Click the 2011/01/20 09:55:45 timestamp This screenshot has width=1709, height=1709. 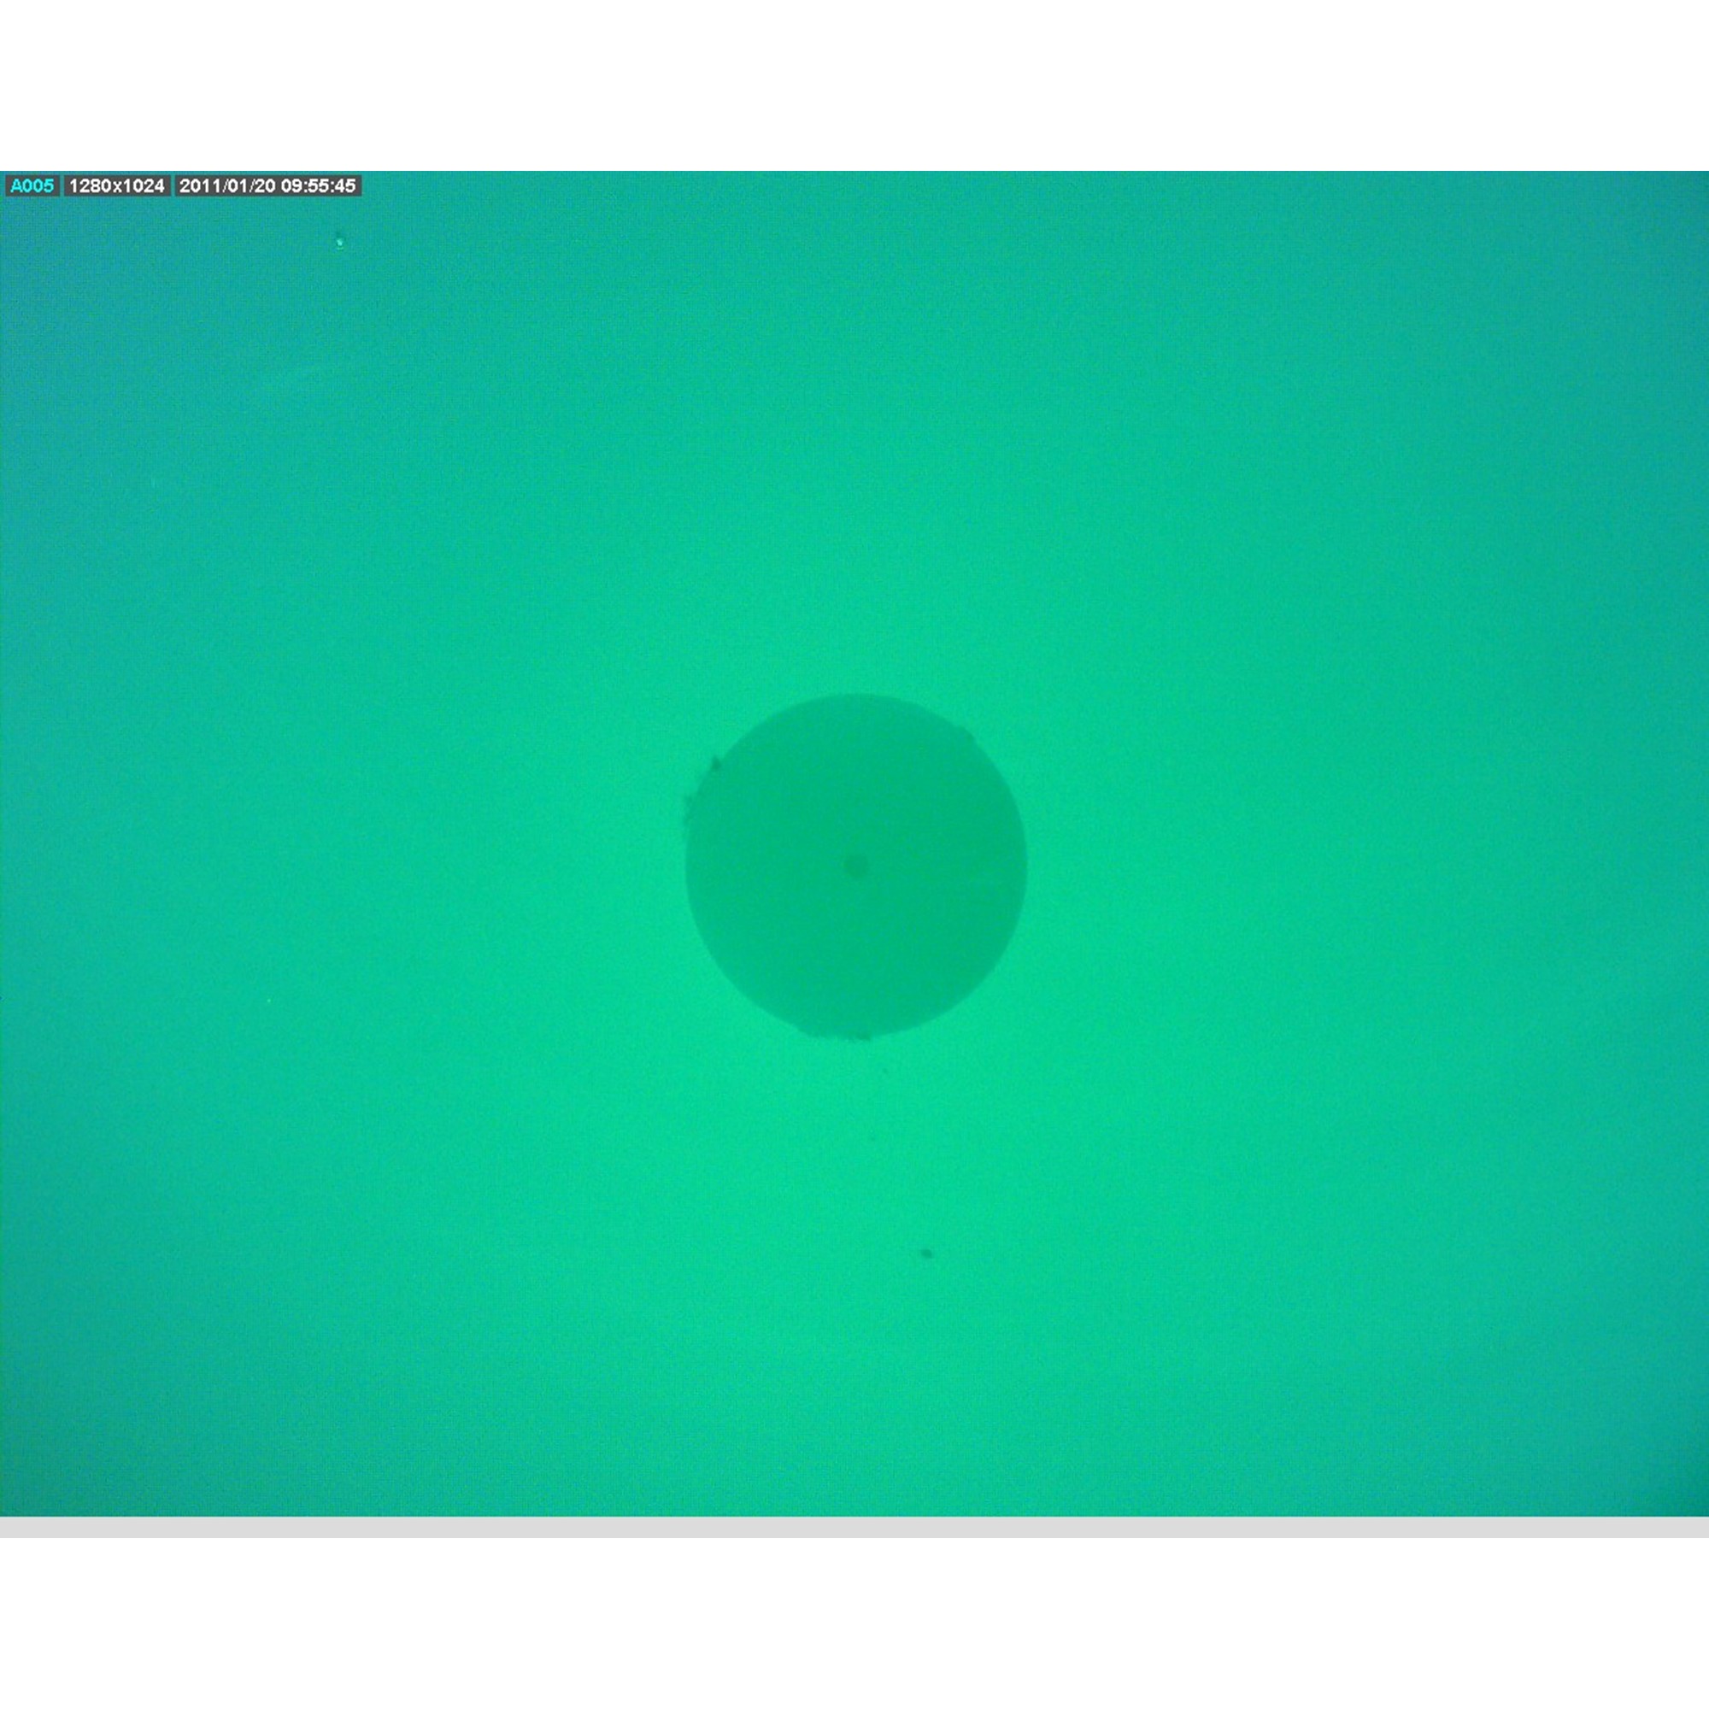[267, 185]
